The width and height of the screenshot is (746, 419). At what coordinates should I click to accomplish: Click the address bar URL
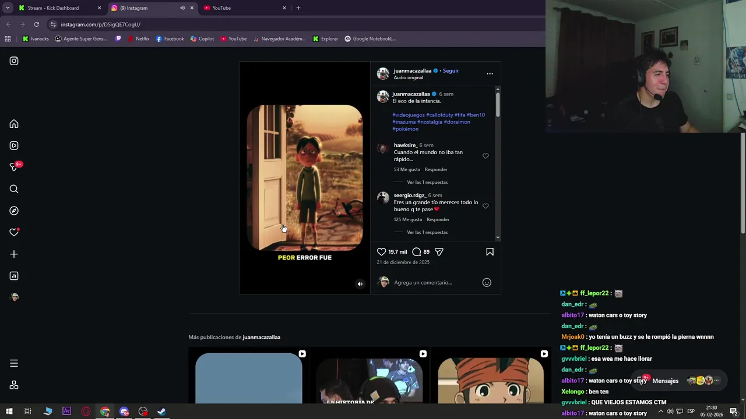tap(101, 24)
